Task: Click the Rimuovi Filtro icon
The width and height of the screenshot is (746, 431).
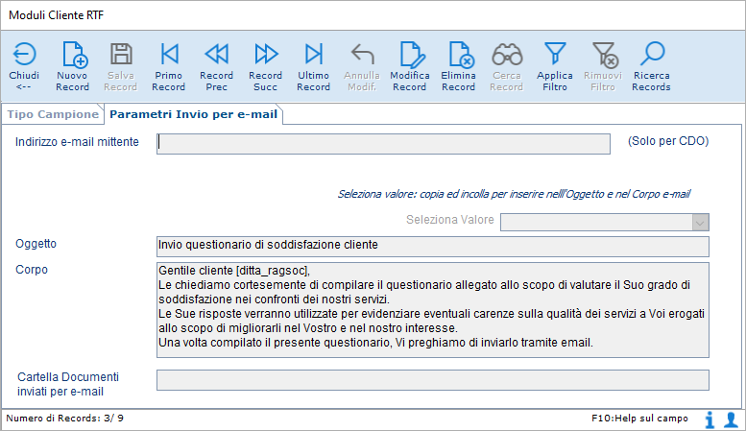Action: tap(604, 54)
